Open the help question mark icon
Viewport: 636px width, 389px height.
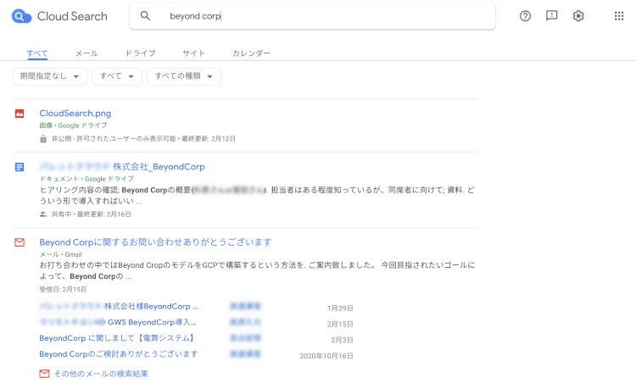[x=525, y=16]
